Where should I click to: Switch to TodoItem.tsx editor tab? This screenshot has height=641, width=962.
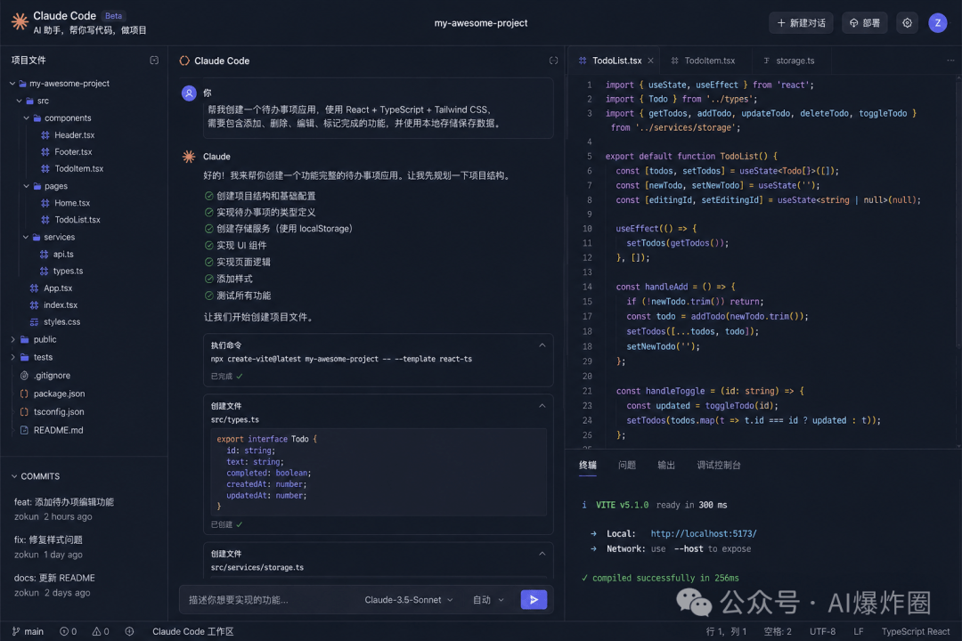click(703, 61)
